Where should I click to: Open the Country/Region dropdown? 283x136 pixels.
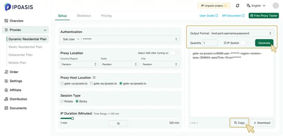pyautogui.click(x=79, y=64)
